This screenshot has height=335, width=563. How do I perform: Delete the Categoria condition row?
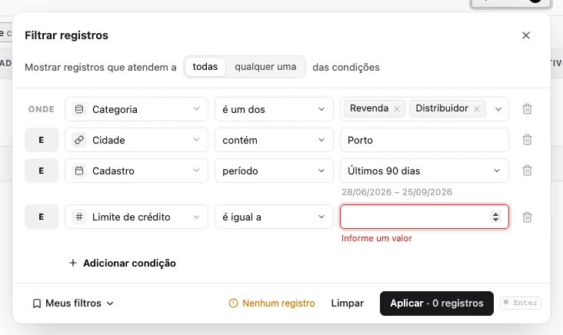click(527, 108)
